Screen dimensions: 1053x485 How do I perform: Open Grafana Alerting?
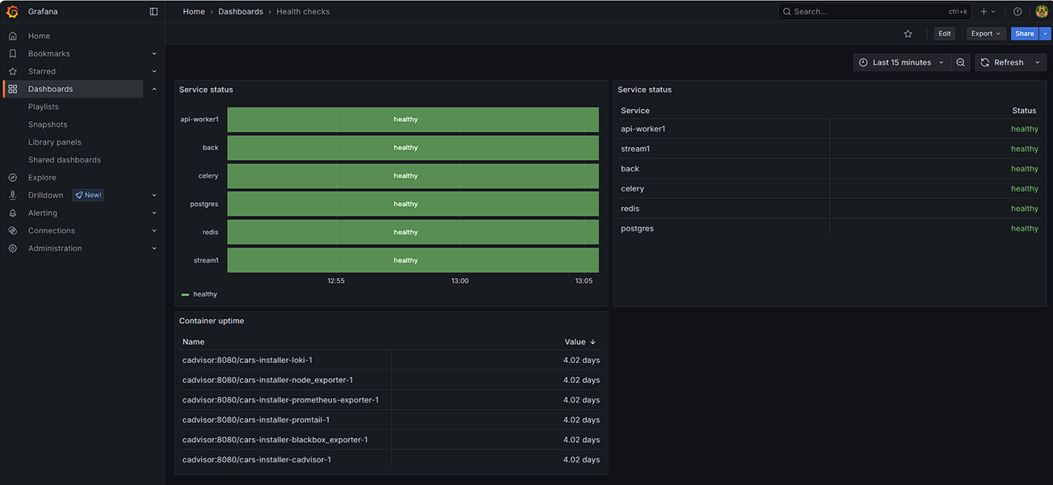(x=42, y=213)
